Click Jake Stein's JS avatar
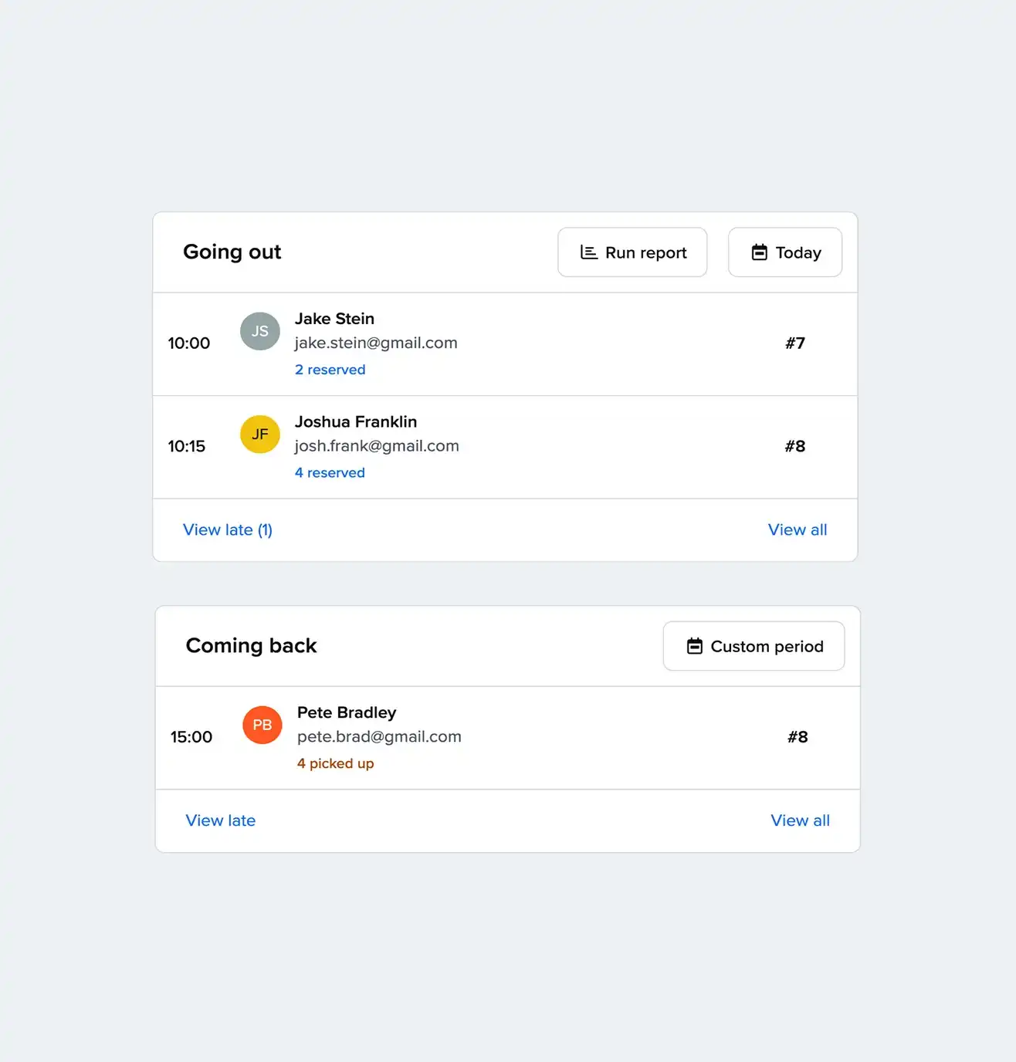 click(260, 331)
